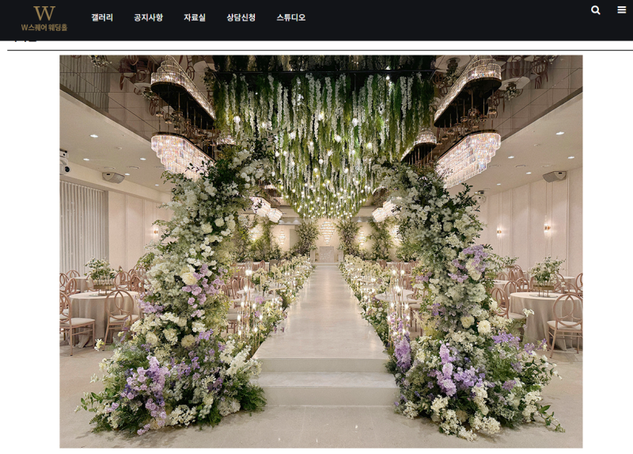Click the W스퀘어 웨딩홀 logo text
This screenshot has width=633, height=454.
(44, 28)
